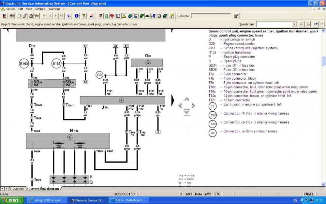Viewport: 326px width, 204px height.
Task: Click the diagram navigate up arrow
Action: coord(187,99)
